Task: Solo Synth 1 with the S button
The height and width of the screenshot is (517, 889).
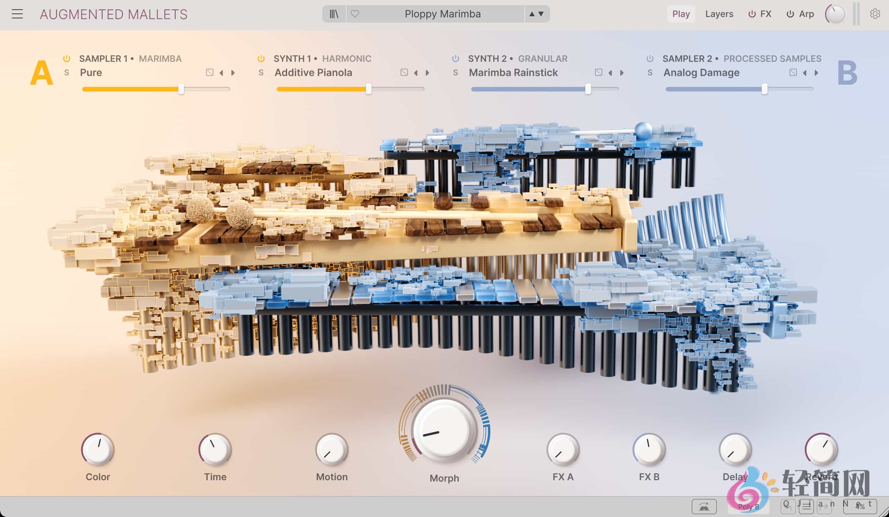Action: [x=261, y=73]
